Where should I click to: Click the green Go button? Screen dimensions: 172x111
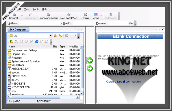[x=131, y=23]
